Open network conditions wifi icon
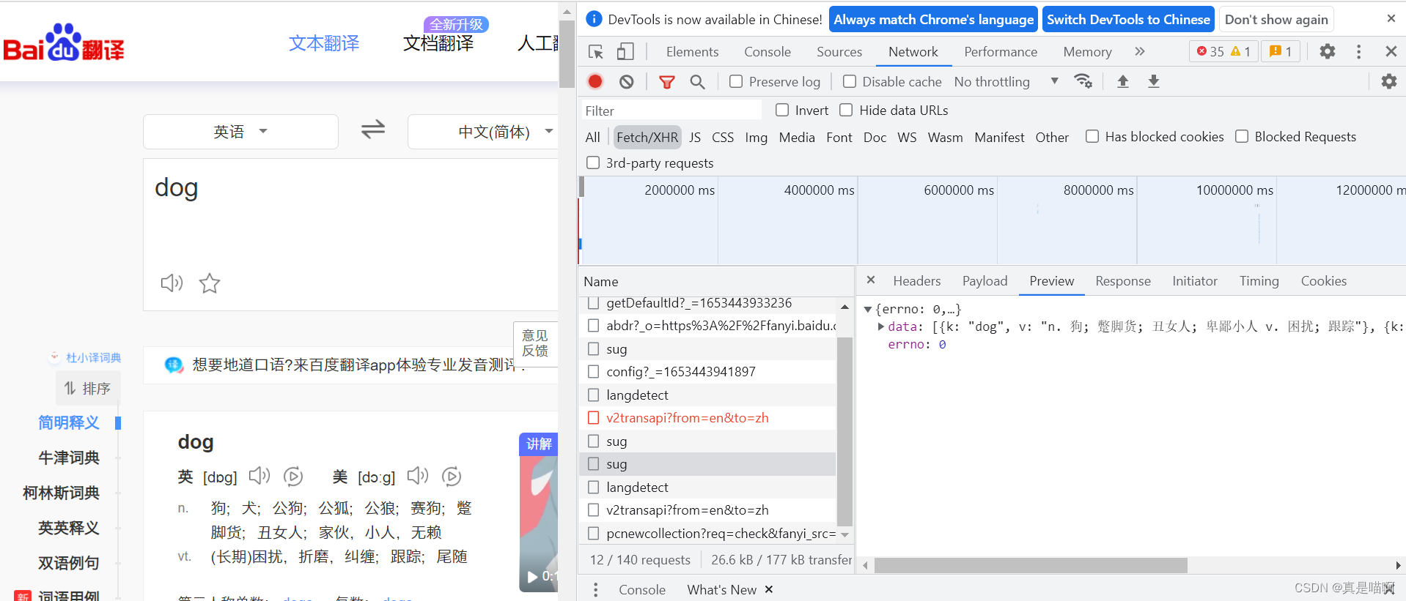 coord(1083,81)
